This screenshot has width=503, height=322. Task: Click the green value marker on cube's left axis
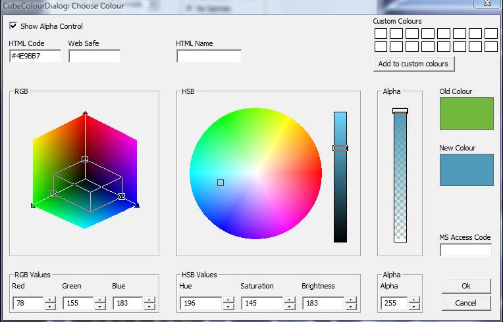point(53,194)
